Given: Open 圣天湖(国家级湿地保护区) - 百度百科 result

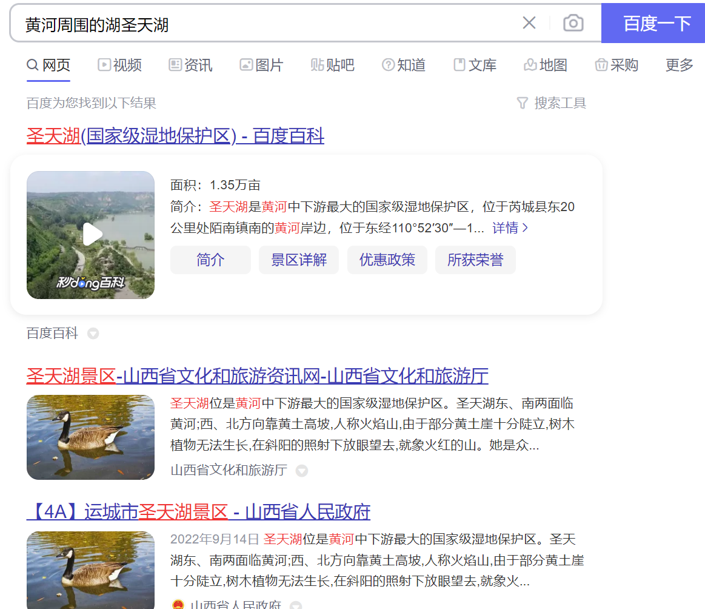Looking at the screenshot, I should 175,136.
